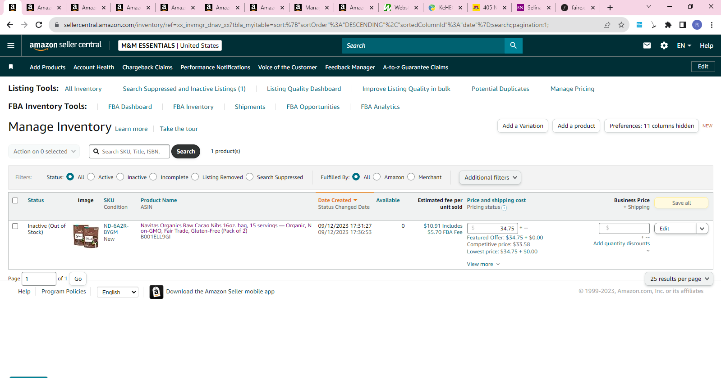The image size is (721, 378).
Task: Open the browser tab search chevron
Action: [649, 7]
